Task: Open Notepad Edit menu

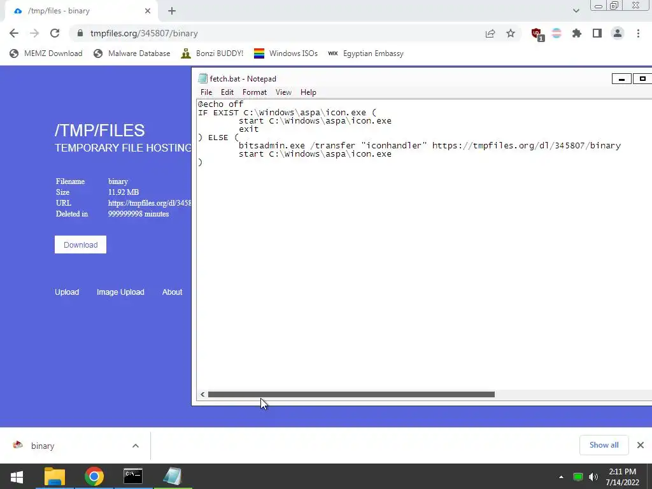Action: pyautogui.click(x=227, y=92)
